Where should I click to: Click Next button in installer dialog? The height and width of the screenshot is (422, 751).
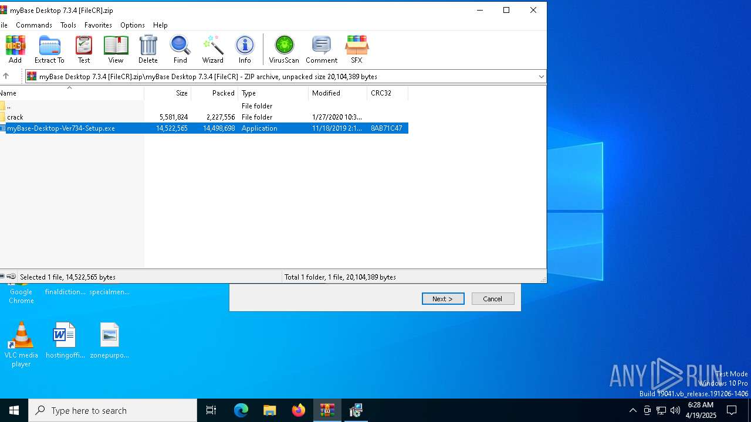[443, 299]
